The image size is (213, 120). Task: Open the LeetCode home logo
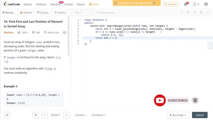[x=12, y=4]
